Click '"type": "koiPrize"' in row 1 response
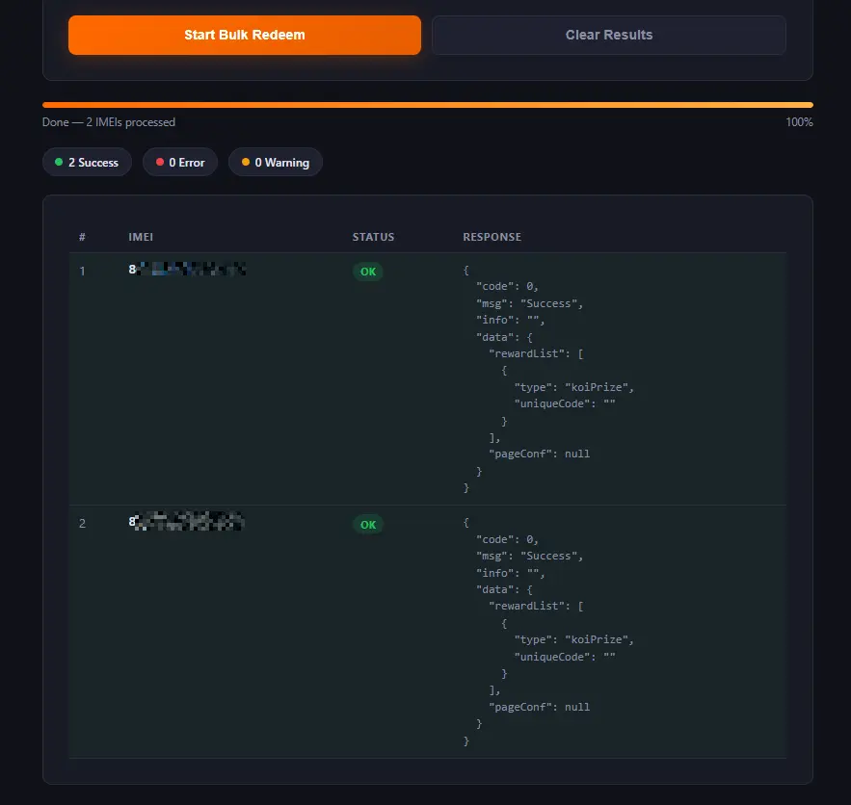Image resolution: width=851 pixels, height=805 pixels. pos(573,387)
